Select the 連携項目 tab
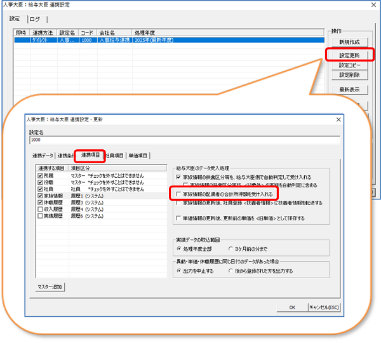381x343 pixels. tap(89, 156)
